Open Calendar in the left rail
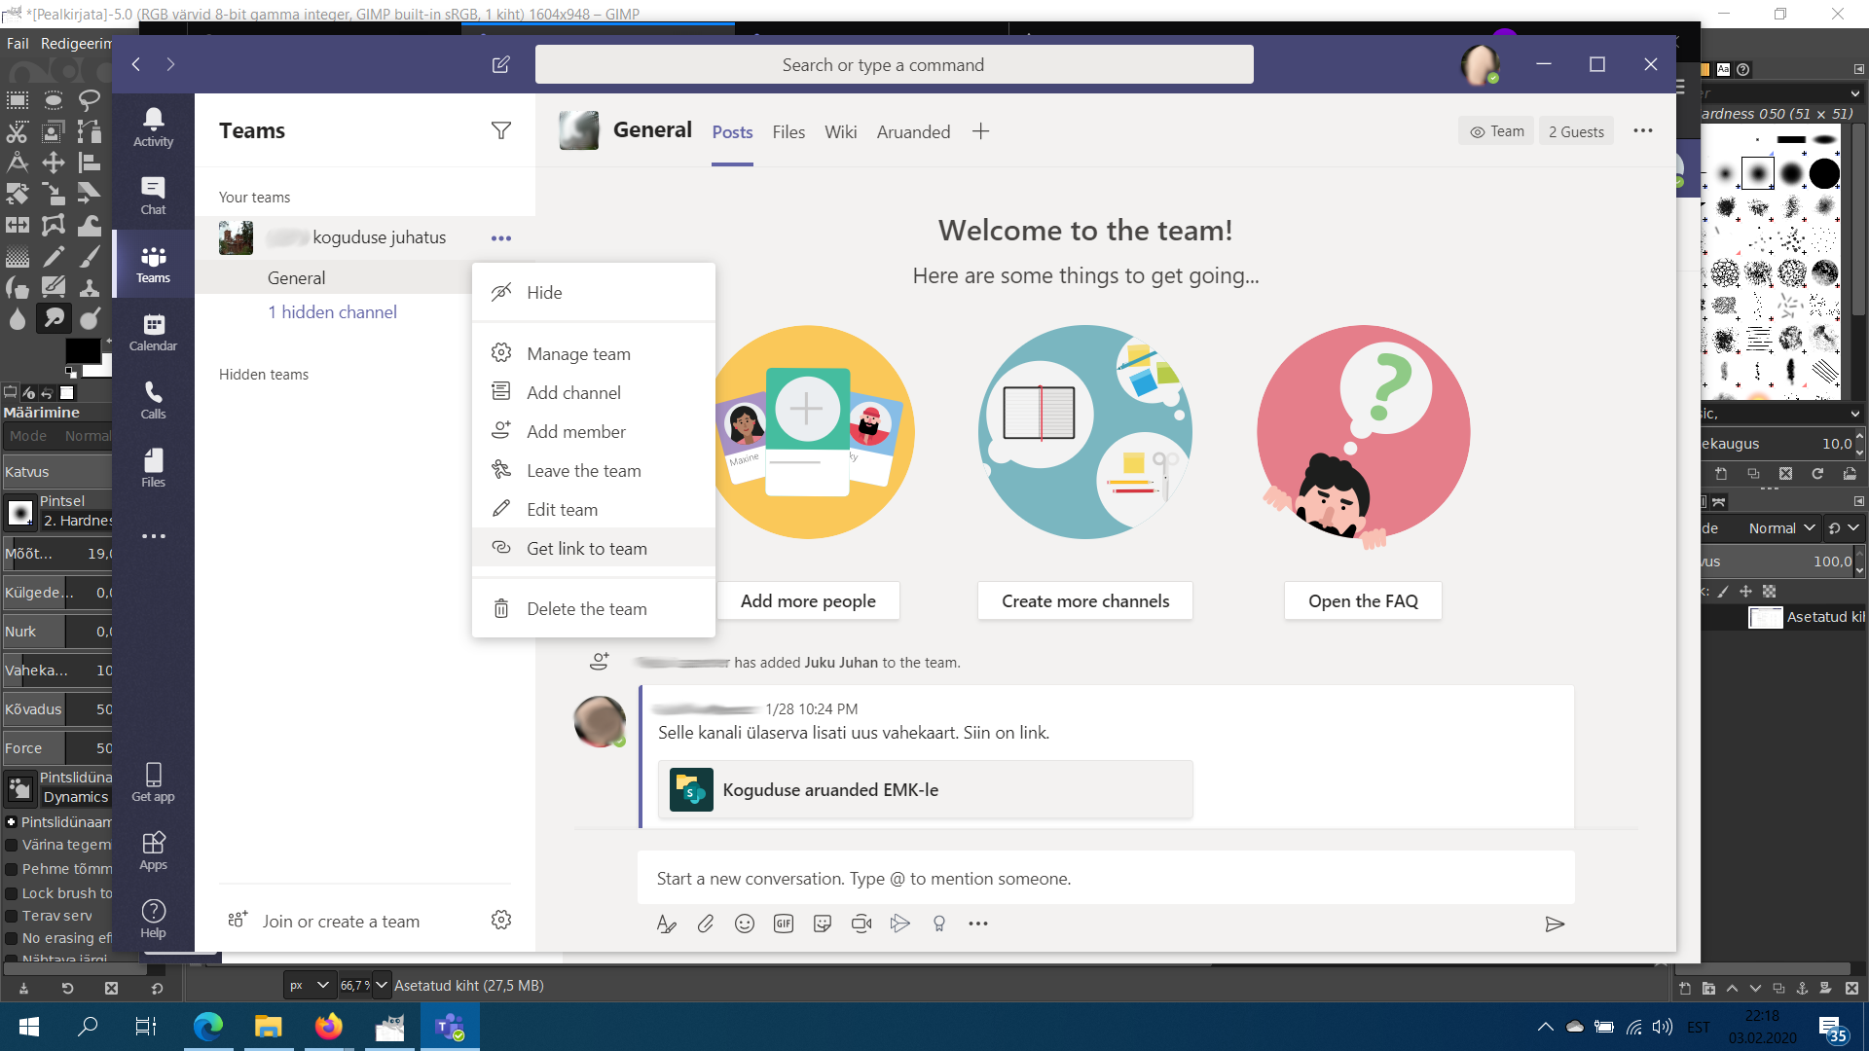 point(153,332)
